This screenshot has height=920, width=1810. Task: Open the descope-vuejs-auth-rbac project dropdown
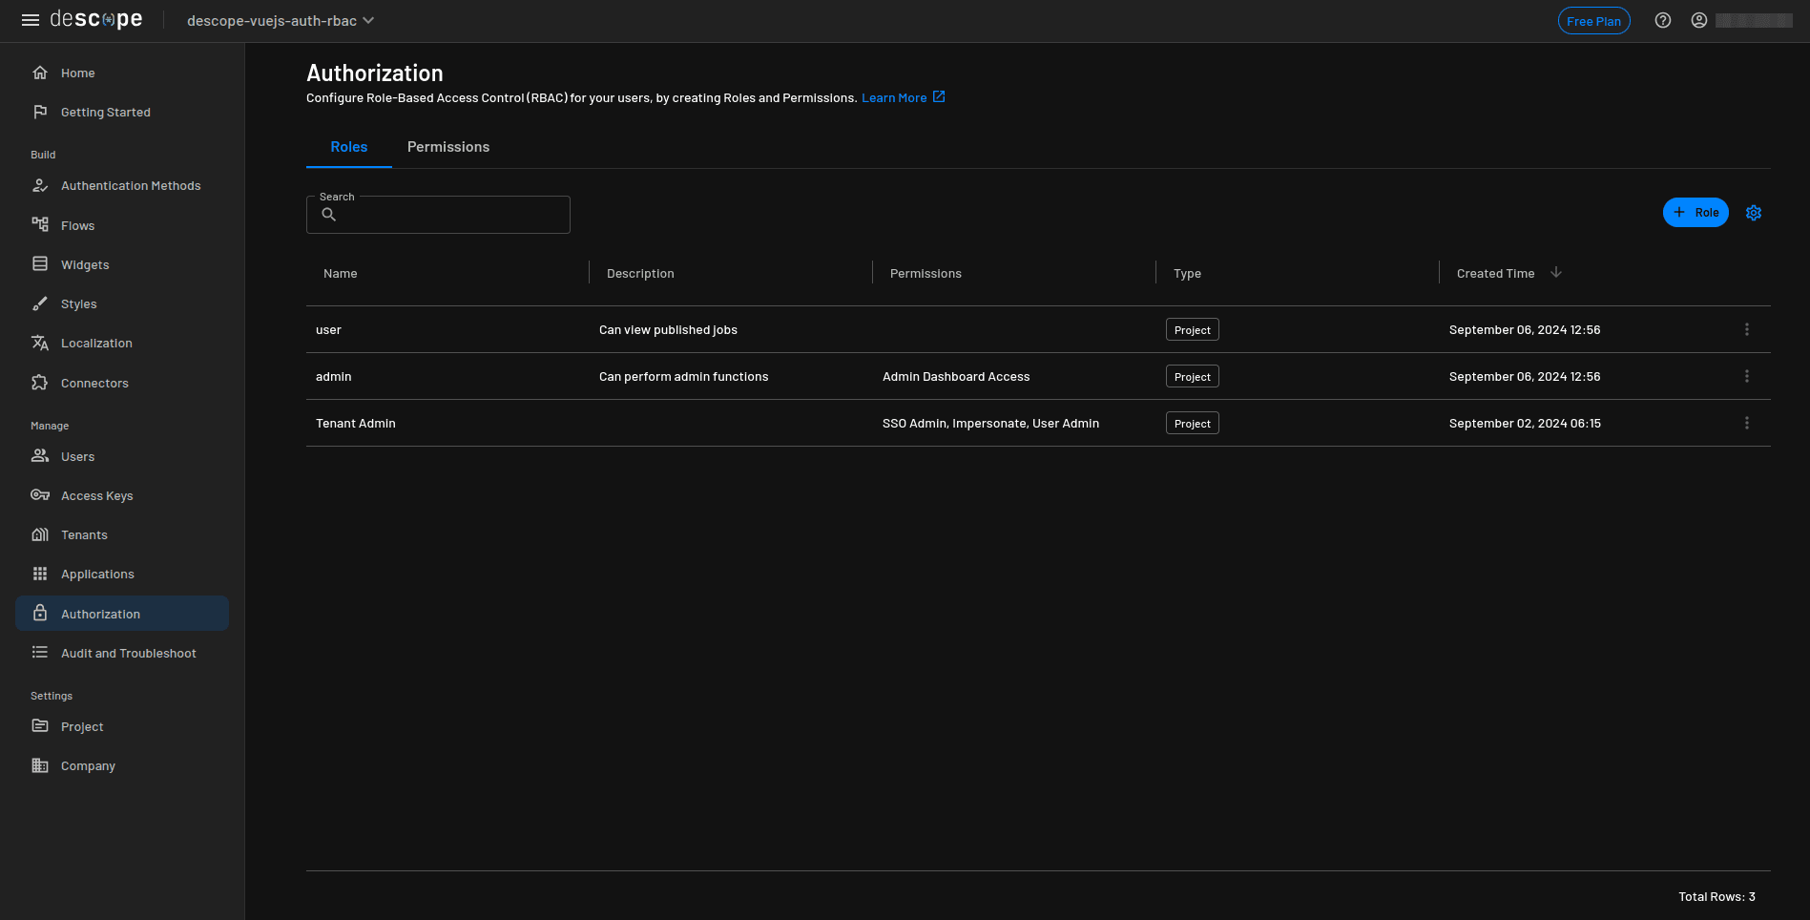(280, 20)
